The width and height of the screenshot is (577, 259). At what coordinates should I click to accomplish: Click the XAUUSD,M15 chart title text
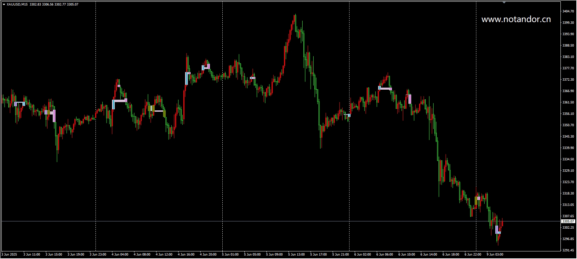[17, 4]
